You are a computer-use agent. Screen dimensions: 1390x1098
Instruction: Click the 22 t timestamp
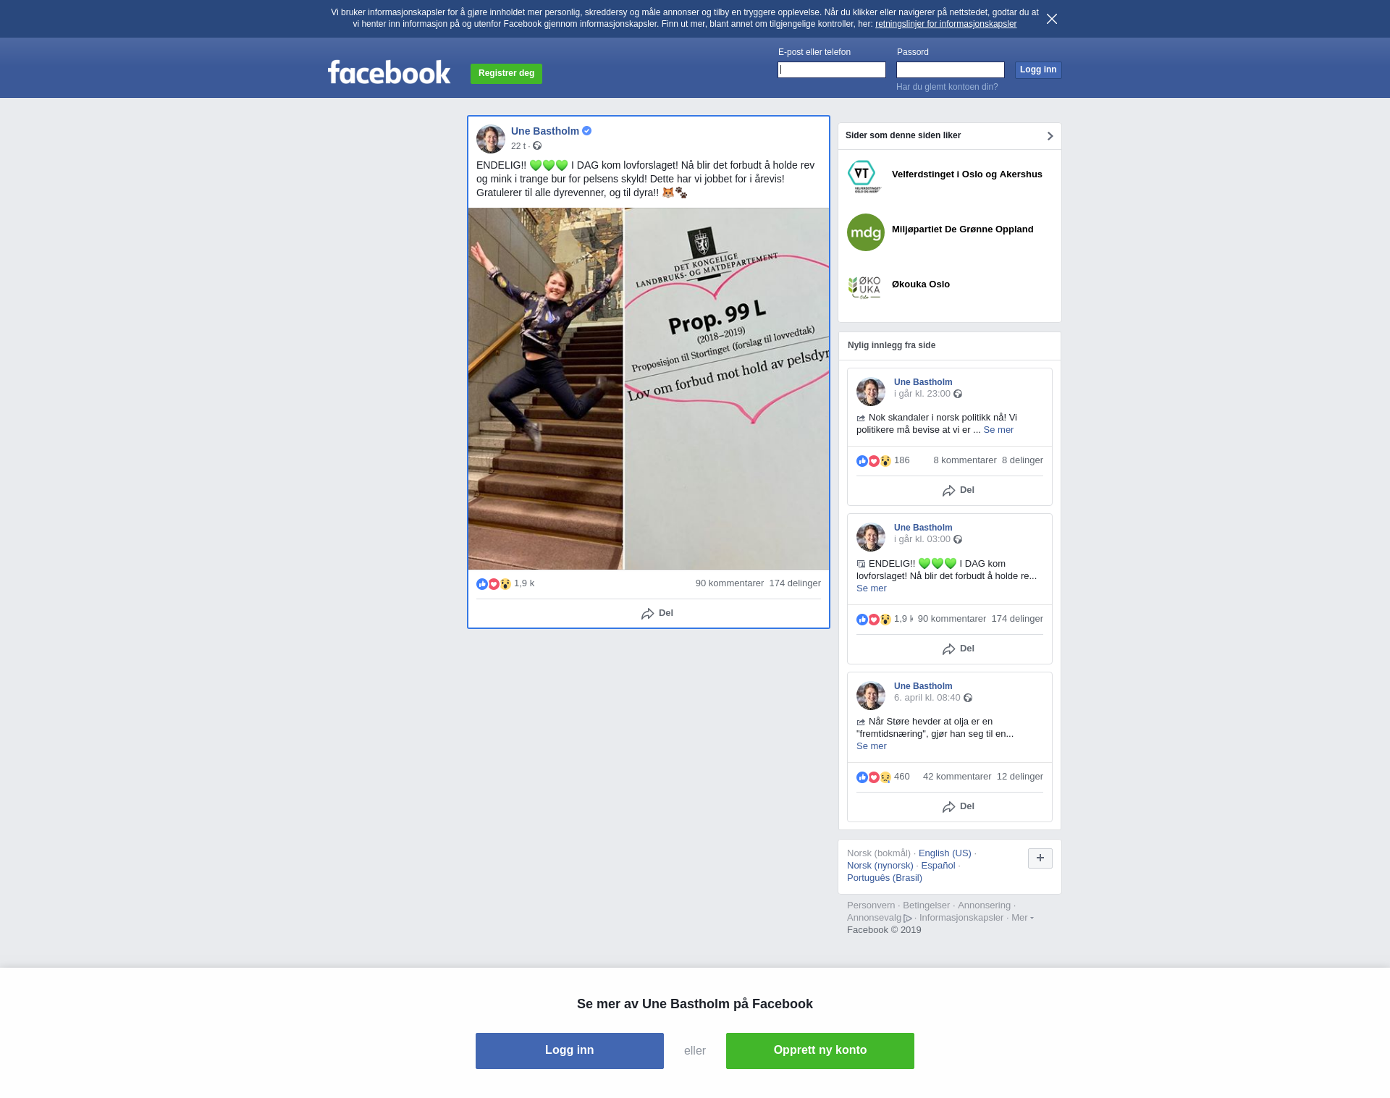(x=518, y=146)
